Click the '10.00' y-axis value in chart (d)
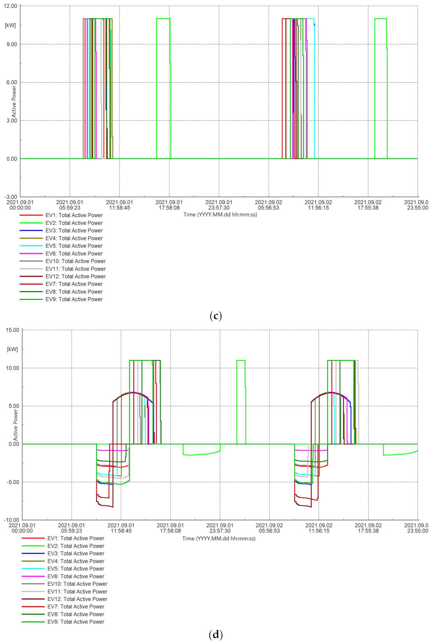This screenshot has width=433, height=644. [x=13, y=368]
